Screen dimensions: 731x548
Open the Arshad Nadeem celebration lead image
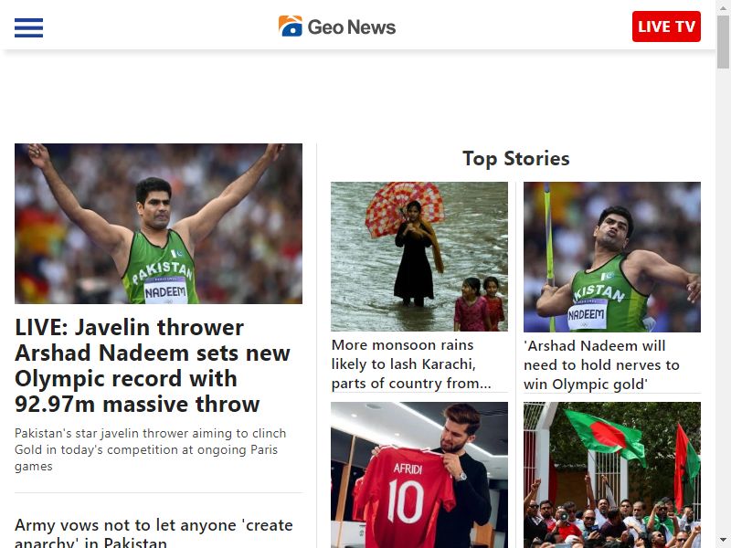coord(158,224)
